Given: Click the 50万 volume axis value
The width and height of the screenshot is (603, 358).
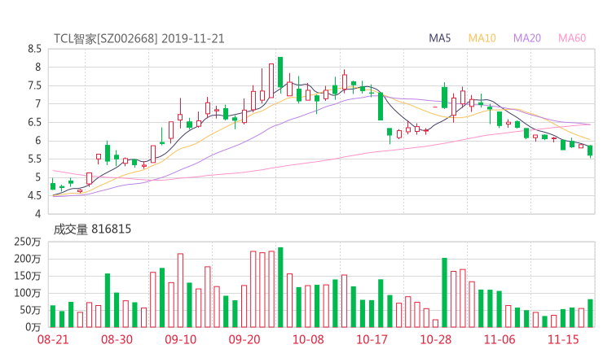Looking at the screenshot, I should pyautogui.click(x=30, y=310).
